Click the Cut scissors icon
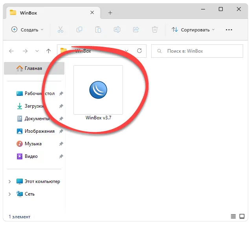 [60, 29]
